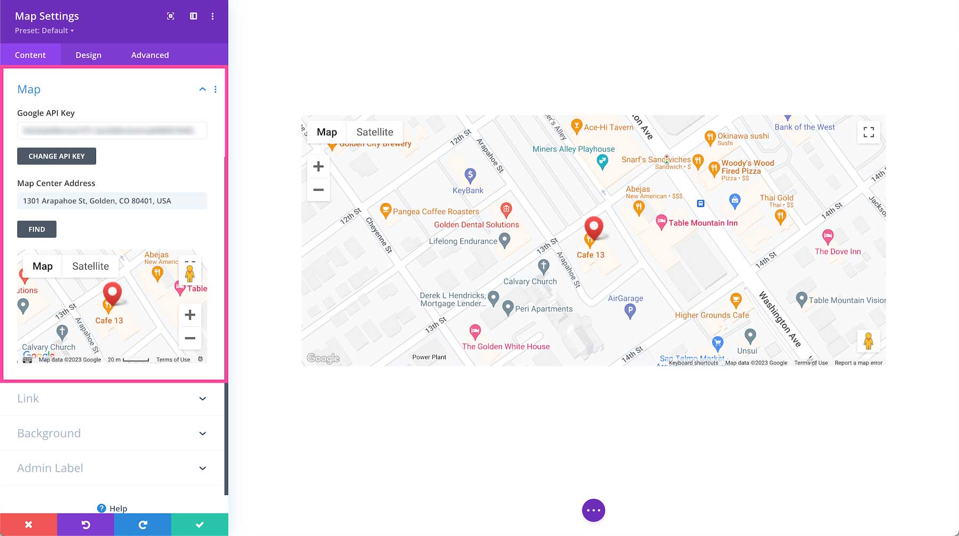Undo the last change
This screenshot has width=959, height=536.
click(x=85, y=524)
